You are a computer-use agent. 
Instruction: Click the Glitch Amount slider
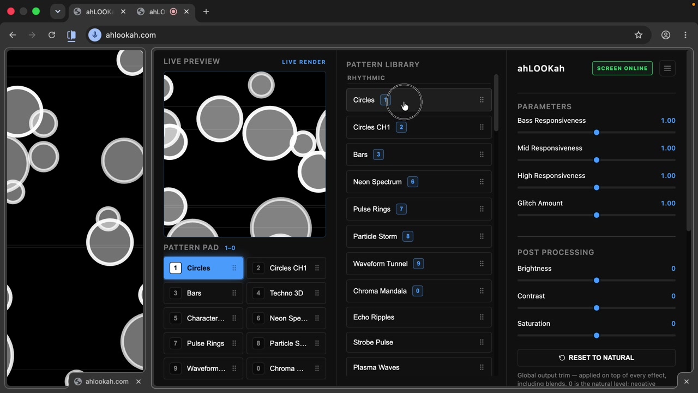tap(596, 215)
